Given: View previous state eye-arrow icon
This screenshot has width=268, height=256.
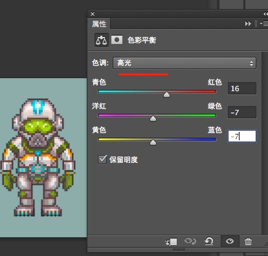Looking at the screenshot, I should (x=190, y=241).
